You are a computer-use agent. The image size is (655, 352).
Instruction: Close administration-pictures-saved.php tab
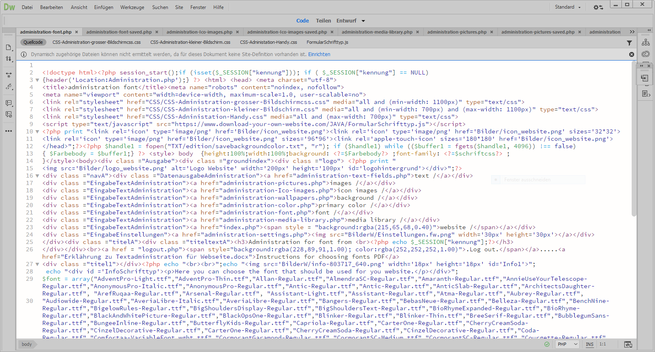click(x=580, y=32)
